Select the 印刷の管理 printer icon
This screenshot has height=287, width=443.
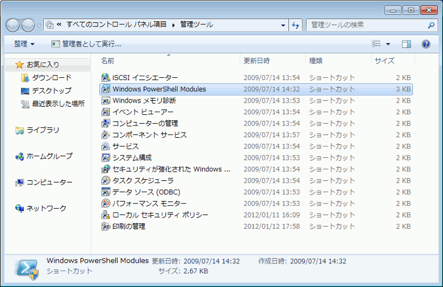pos(106,226)
